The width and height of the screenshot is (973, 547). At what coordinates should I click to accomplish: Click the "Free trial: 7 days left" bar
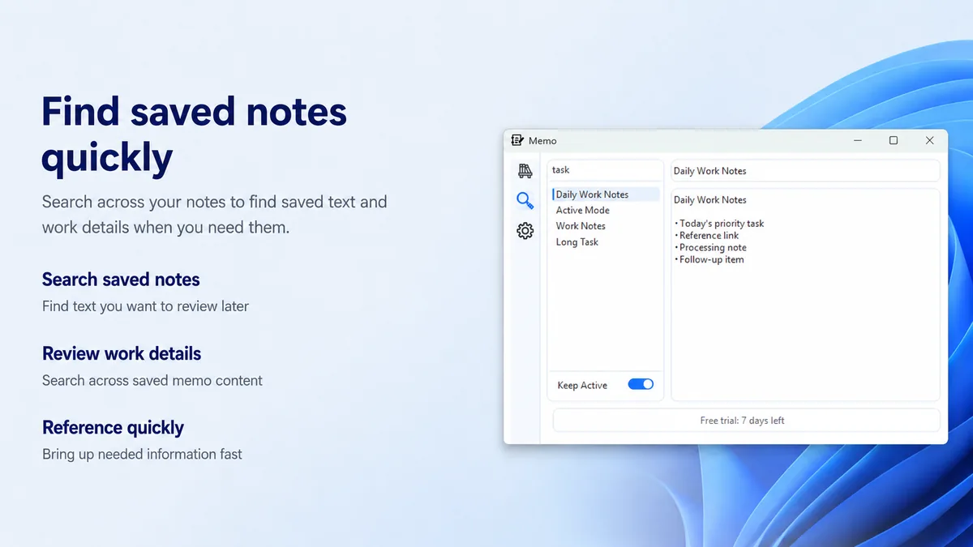click(x=747, y=421)
